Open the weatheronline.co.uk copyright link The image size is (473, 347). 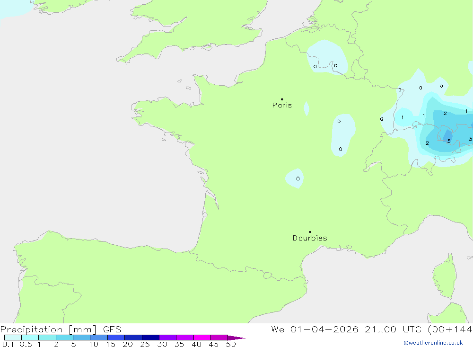point(433,343)
